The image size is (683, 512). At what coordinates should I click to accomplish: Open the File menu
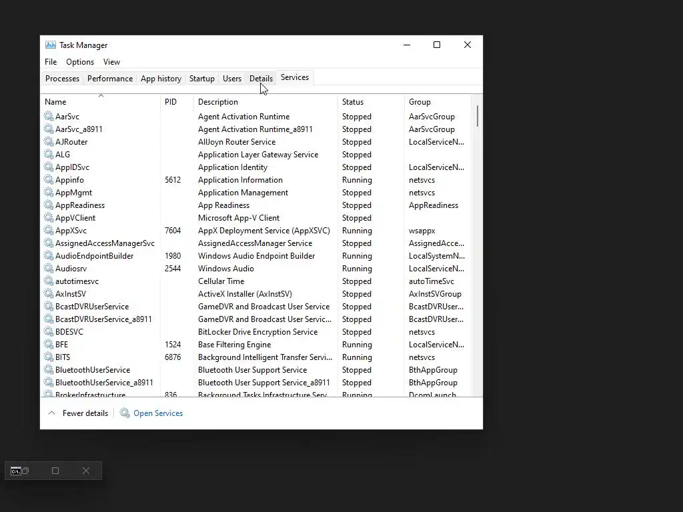pos(51,62)
